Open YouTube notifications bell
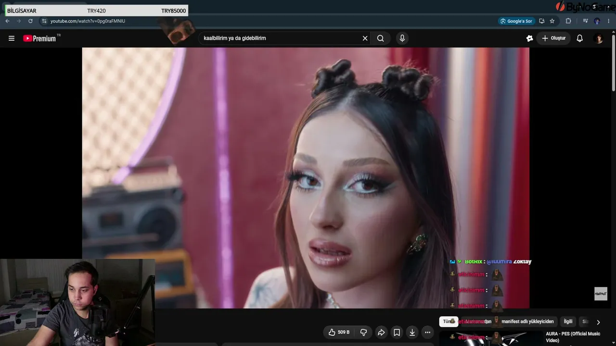The image size is (616, 346). tap(580, 38)
